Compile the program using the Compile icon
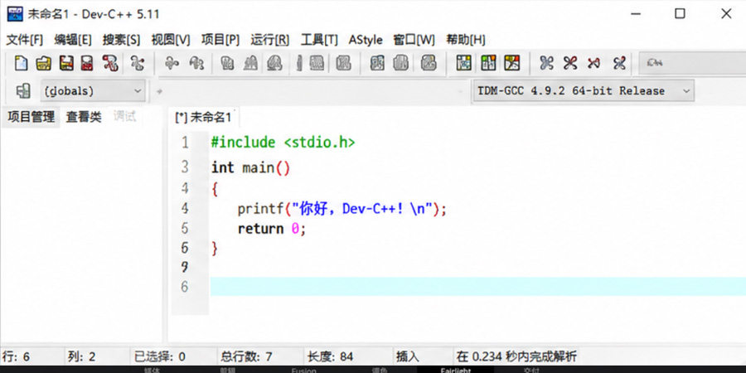This screenshot has height=373, width=746. [x=464, y=63]
